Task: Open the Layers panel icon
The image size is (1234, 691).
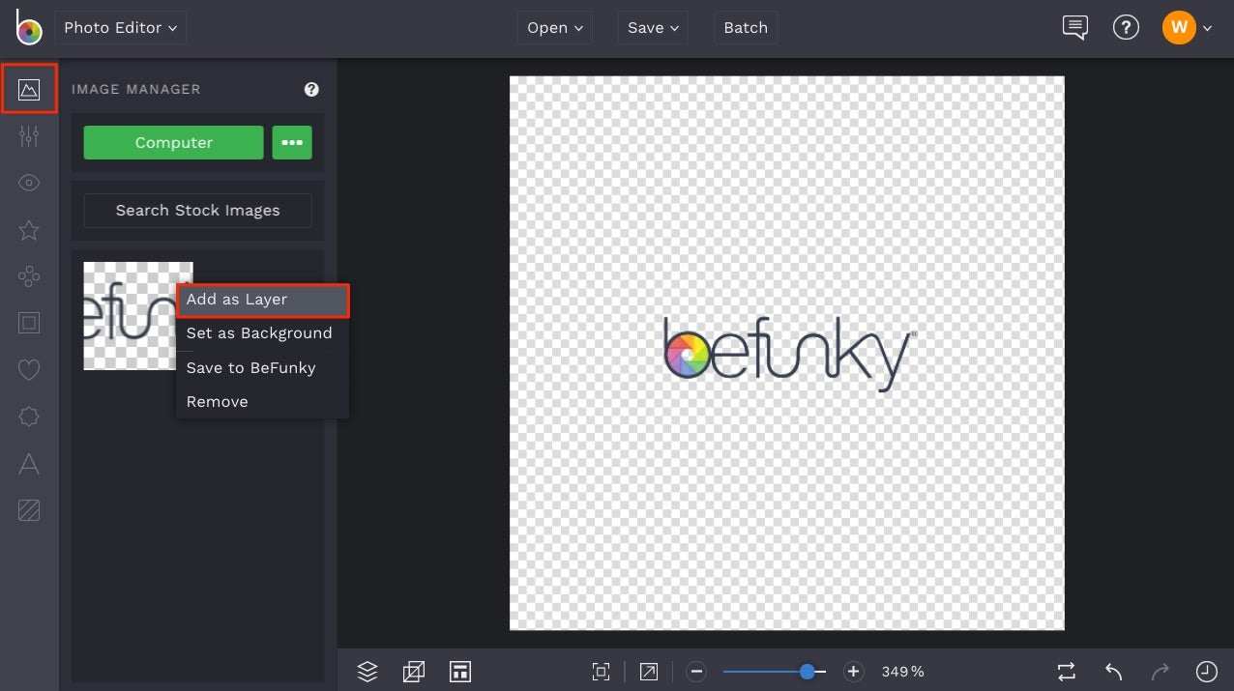Action: [367, 671]
